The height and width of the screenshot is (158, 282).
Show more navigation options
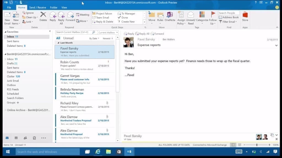(x=44, y=138)
